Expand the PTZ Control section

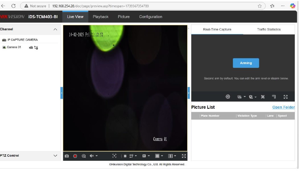pos(55,156)
